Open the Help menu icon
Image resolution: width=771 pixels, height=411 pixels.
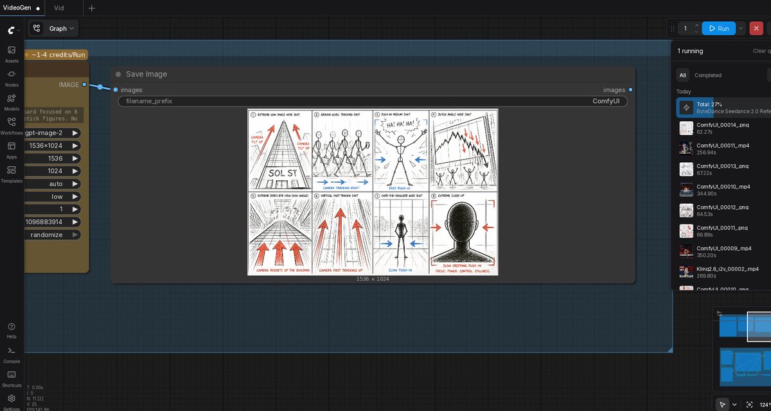point(12,330)
